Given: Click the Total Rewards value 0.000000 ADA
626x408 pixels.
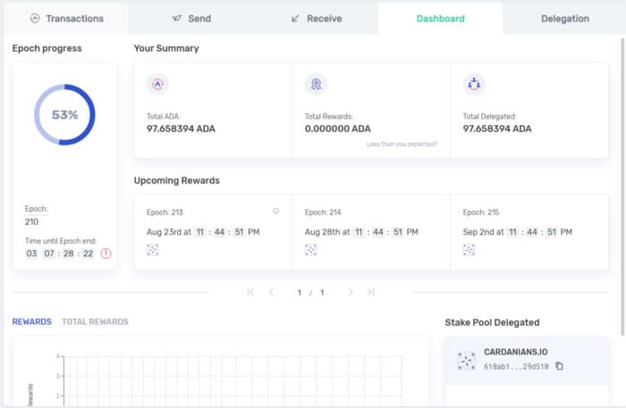Looking at the screenshot, I should click(338, 129).
